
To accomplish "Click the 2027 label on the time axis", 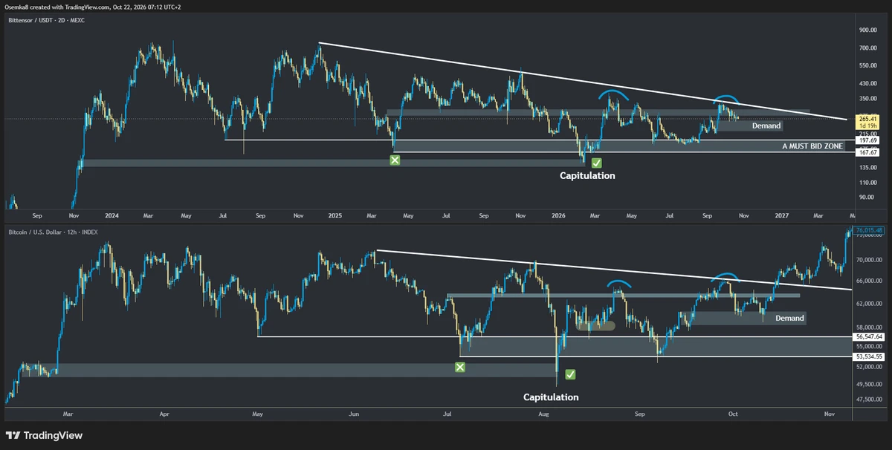I will [782, 216].
